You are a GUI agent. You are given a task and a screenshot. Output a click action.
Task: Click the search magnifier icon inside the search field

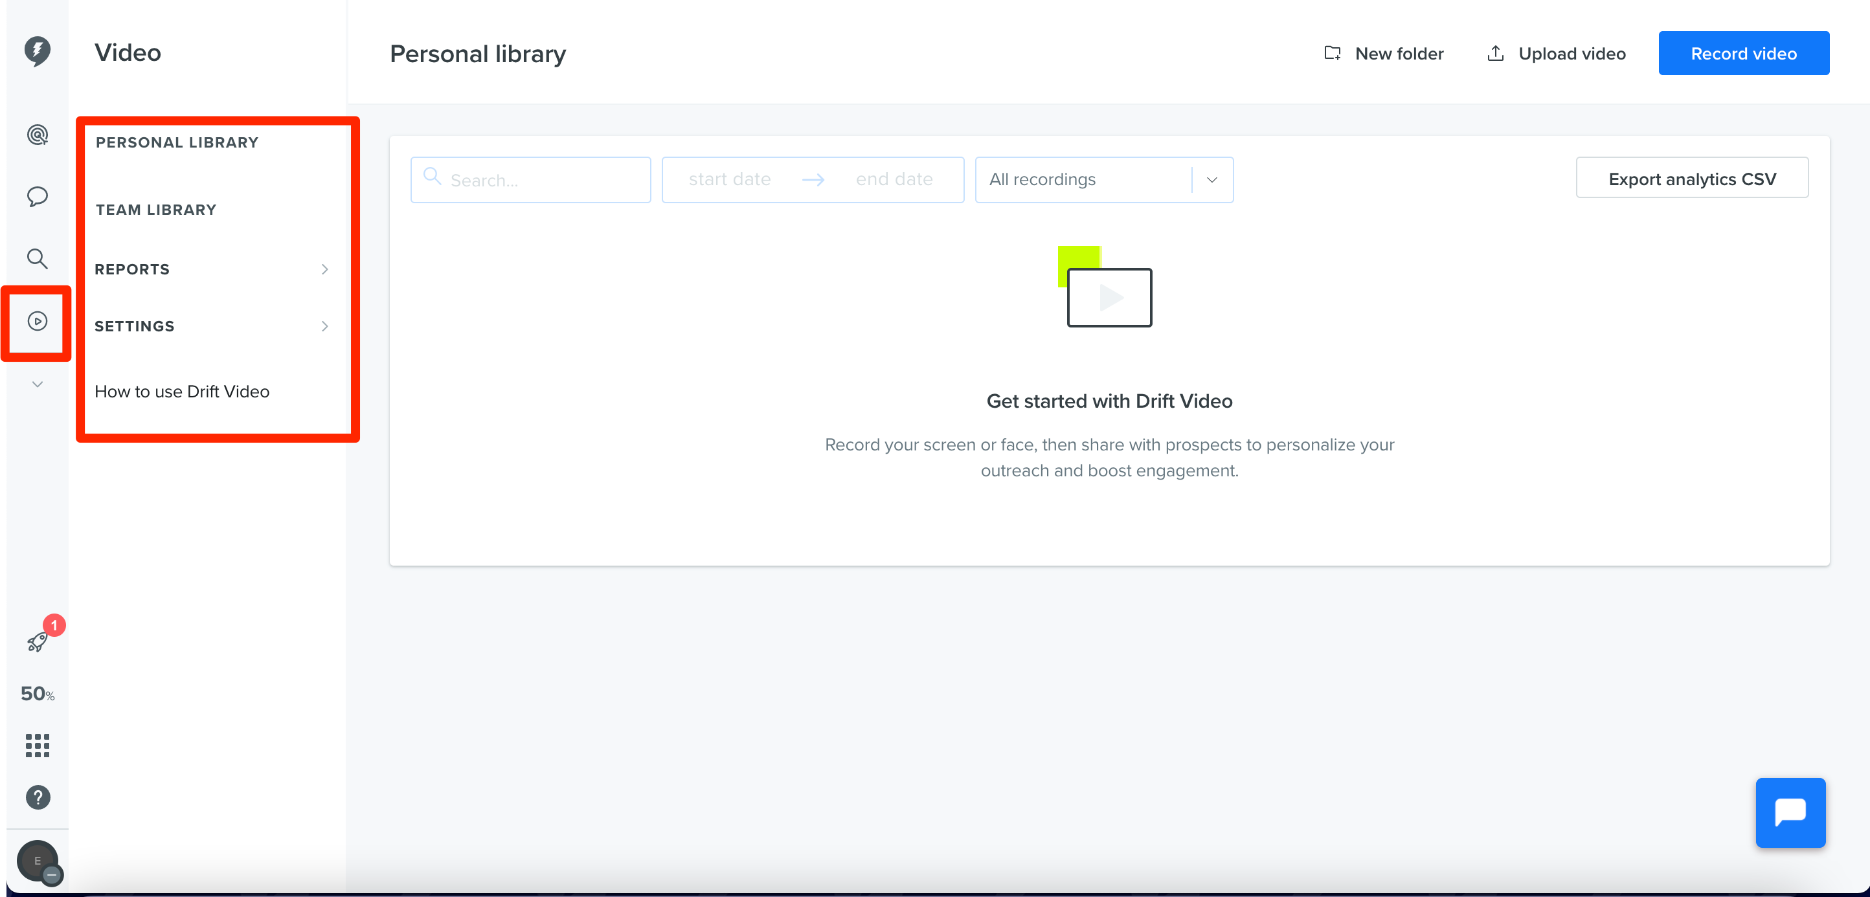[x=432, y=176]
